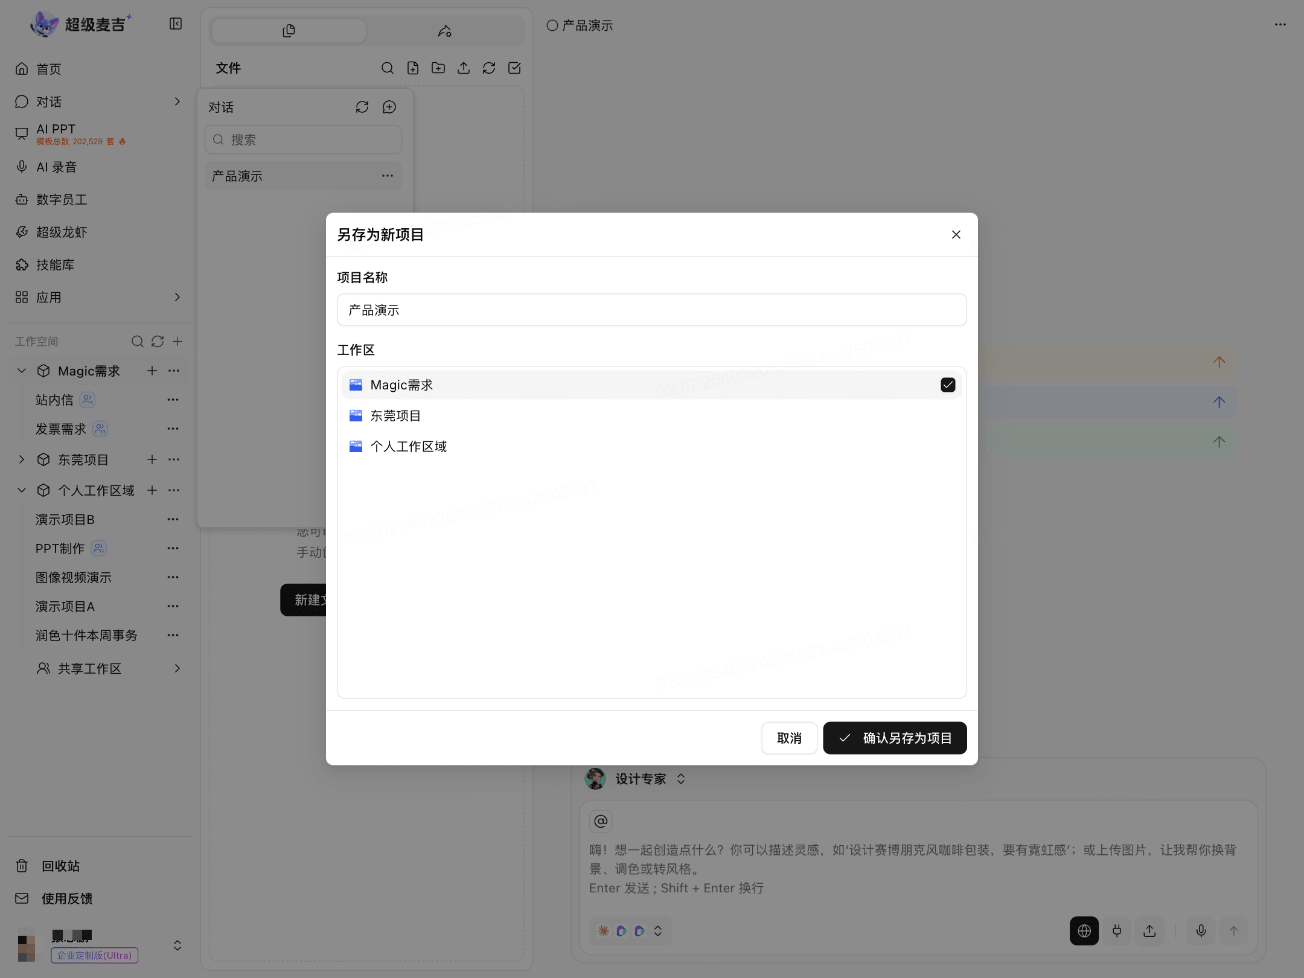
Task: Toggle multi-select checkbox icon in files toolbar
Action: coord(514,68)
